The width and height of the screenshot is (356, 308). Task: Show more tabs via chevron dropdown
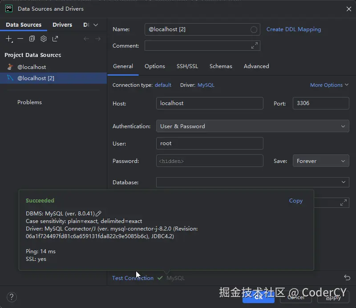click(x=96, y=25)
